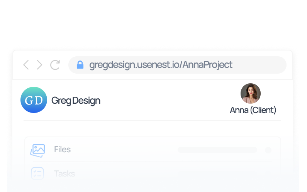Open the Tasks checklist icon
This screenshot has width=307, height=192.
pos(37,173)
